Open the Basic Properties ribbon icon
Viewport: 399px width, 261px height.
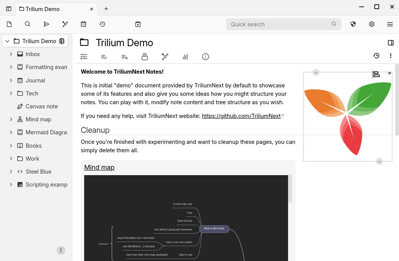84,56
